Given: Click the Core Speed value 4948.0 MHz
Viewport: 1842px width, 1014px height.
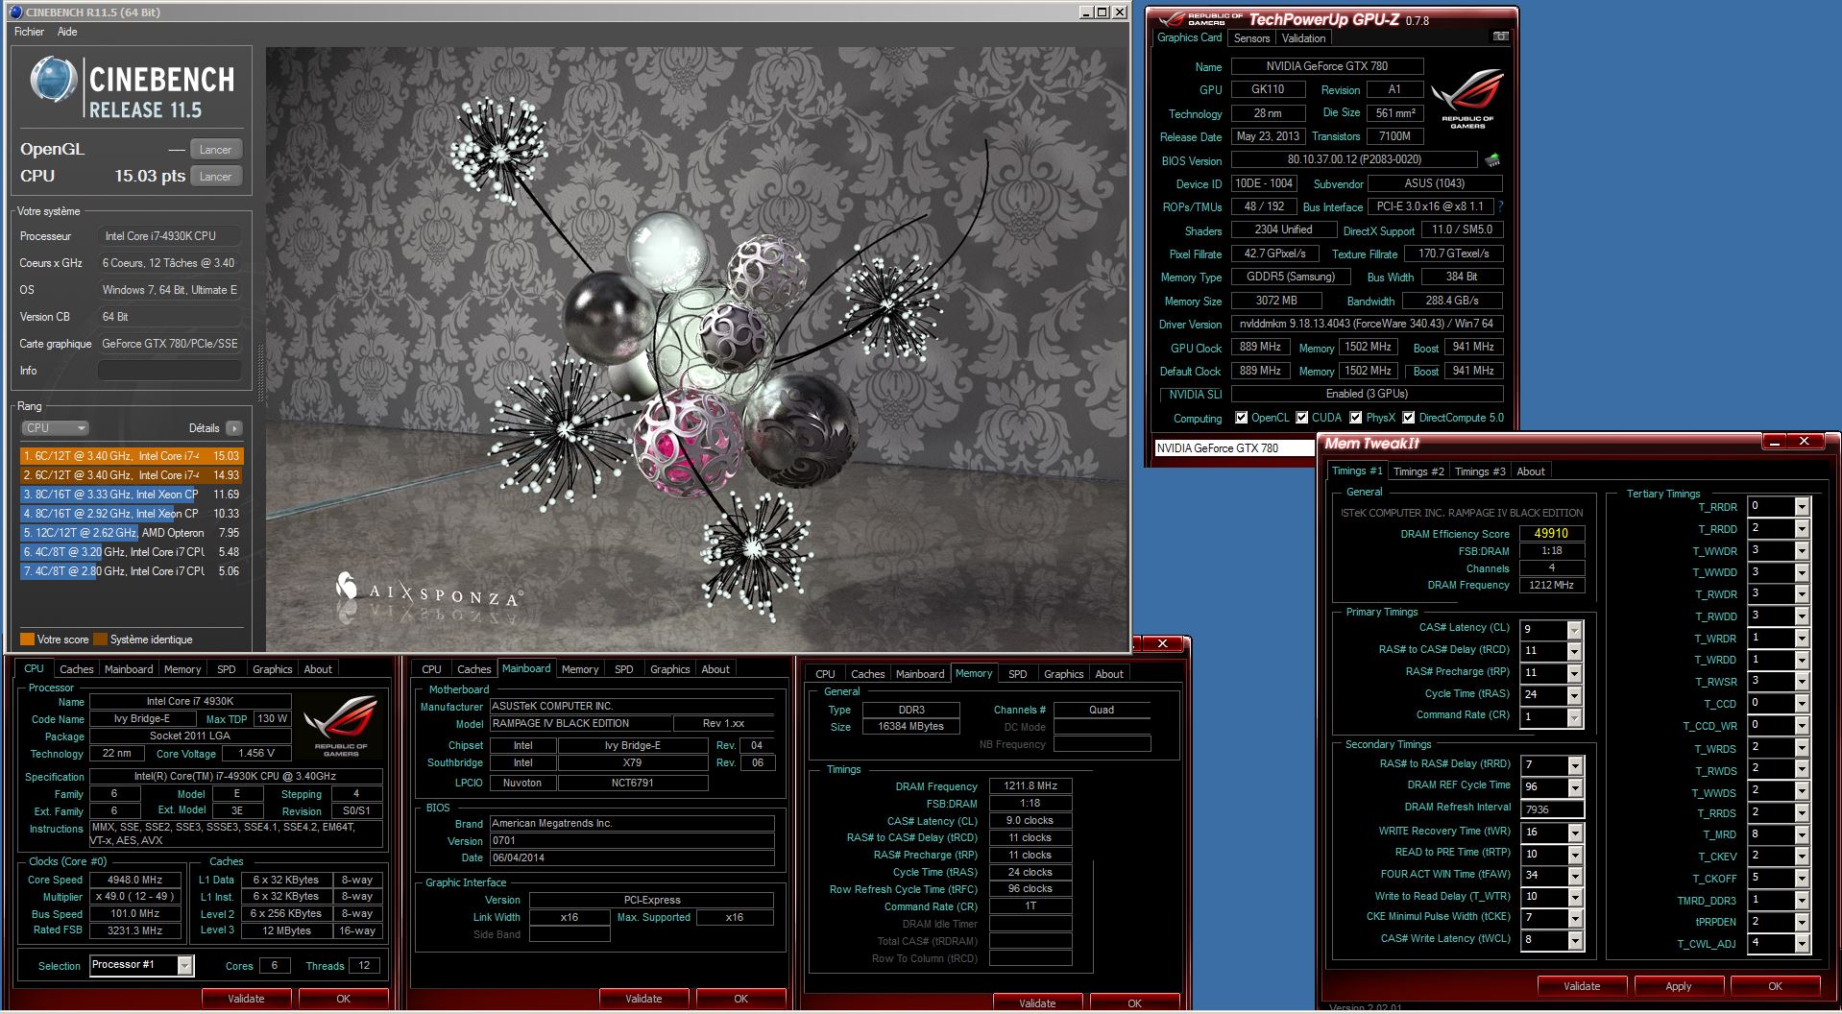Looking at the screenshot, I should coord(134,880).
